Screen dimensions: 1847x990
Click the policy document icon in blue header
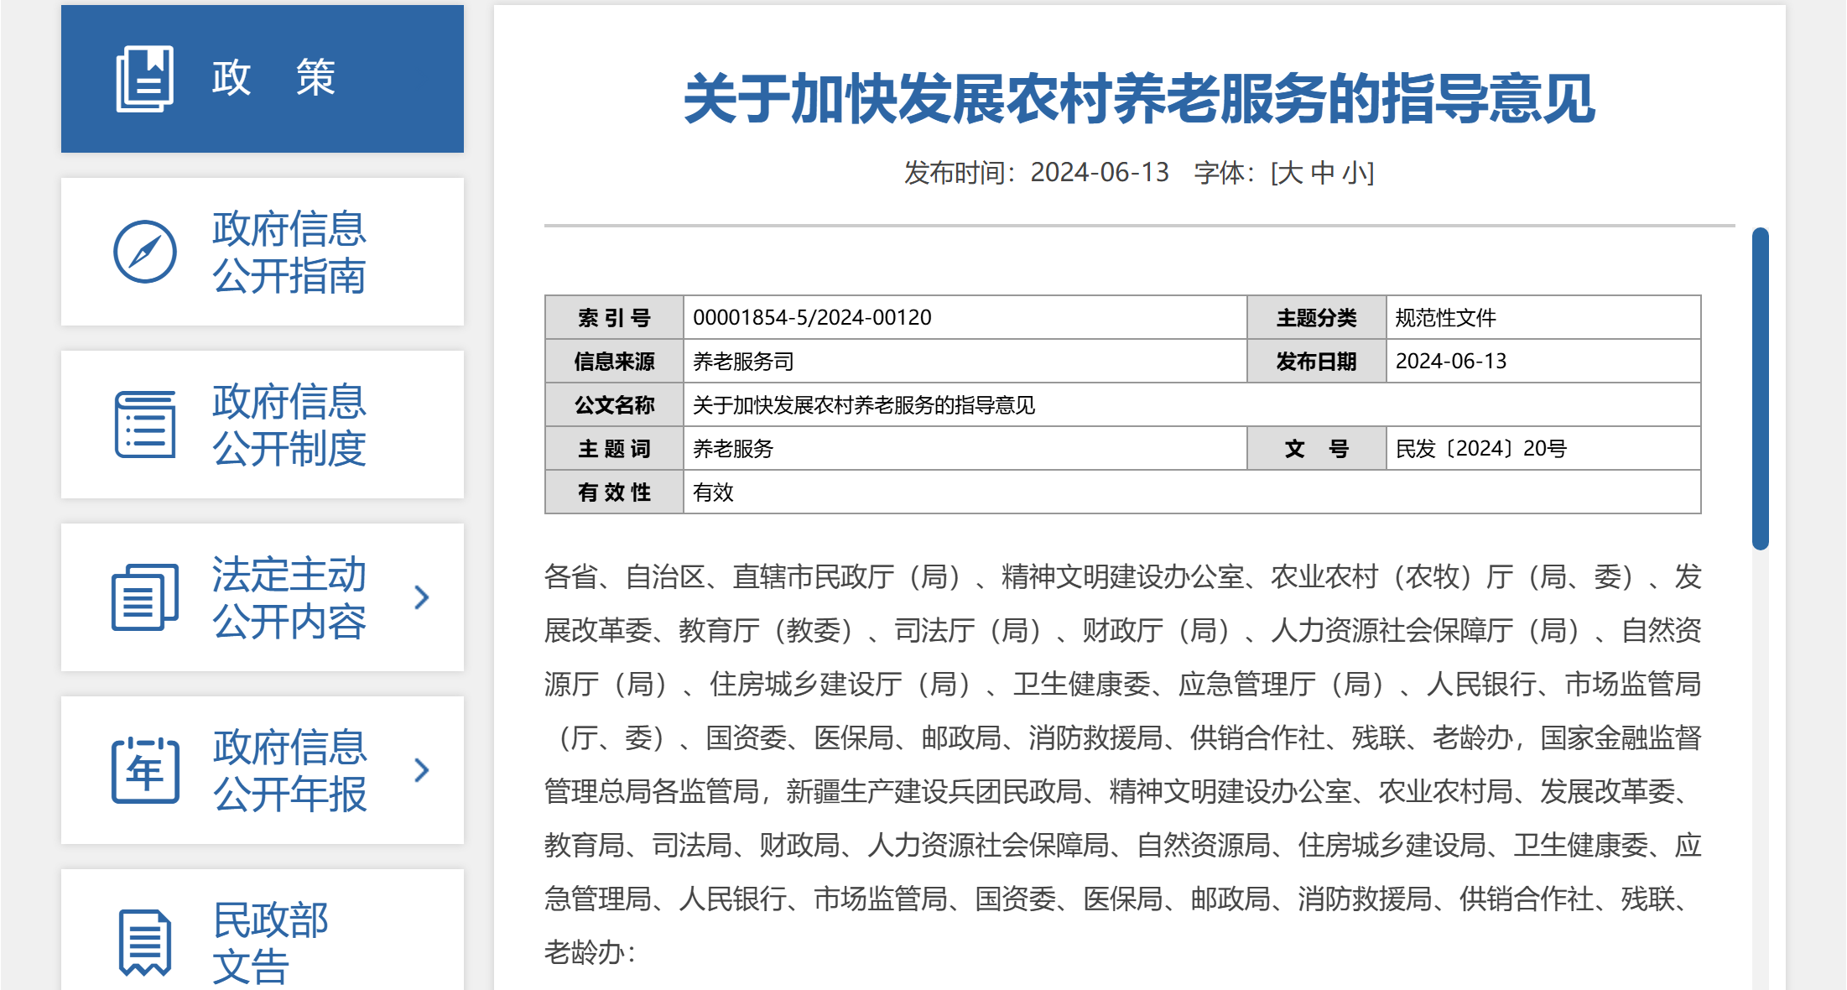(x=144, y=78)
